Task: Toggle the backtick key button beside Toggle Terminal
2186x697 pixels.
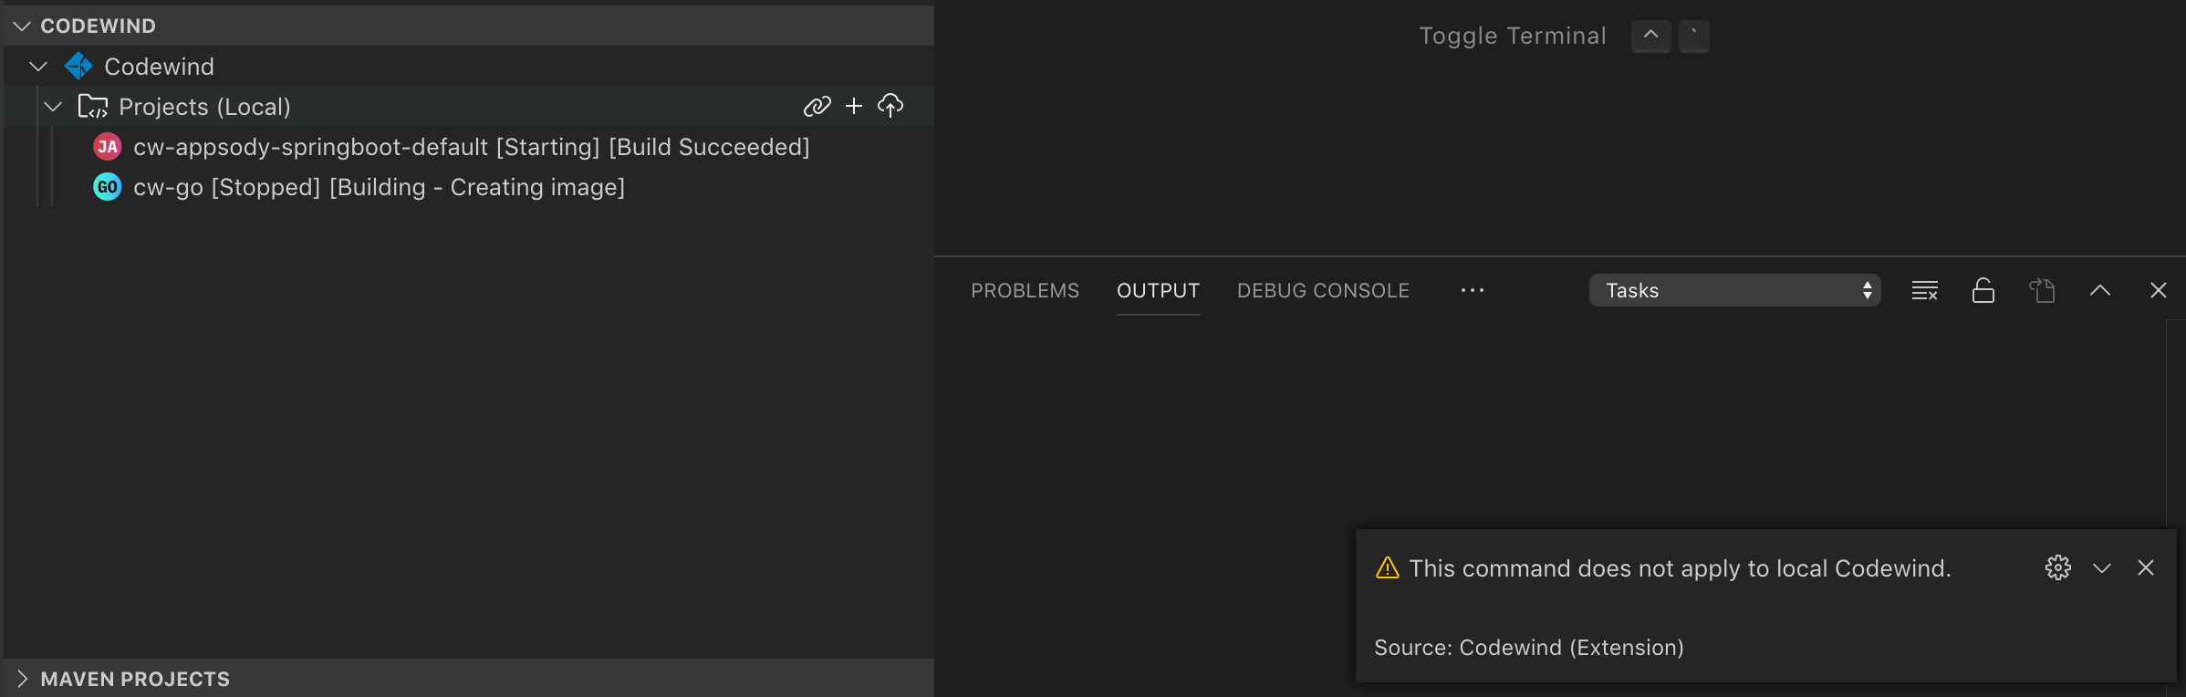Action: [x=1694, y=36]
